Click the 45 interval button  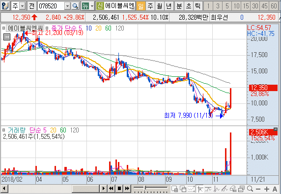click(x=264, y=6)
